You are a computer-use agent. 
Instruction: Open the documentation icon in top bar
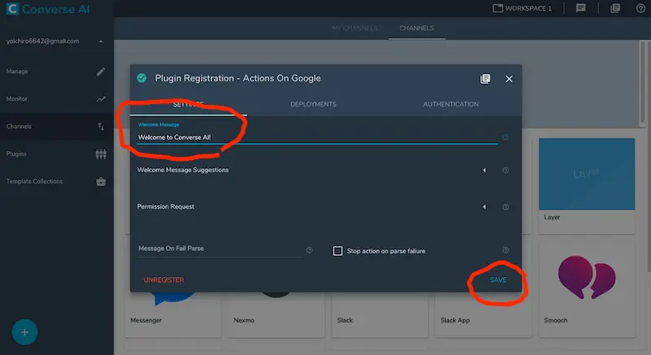(615, 8)
